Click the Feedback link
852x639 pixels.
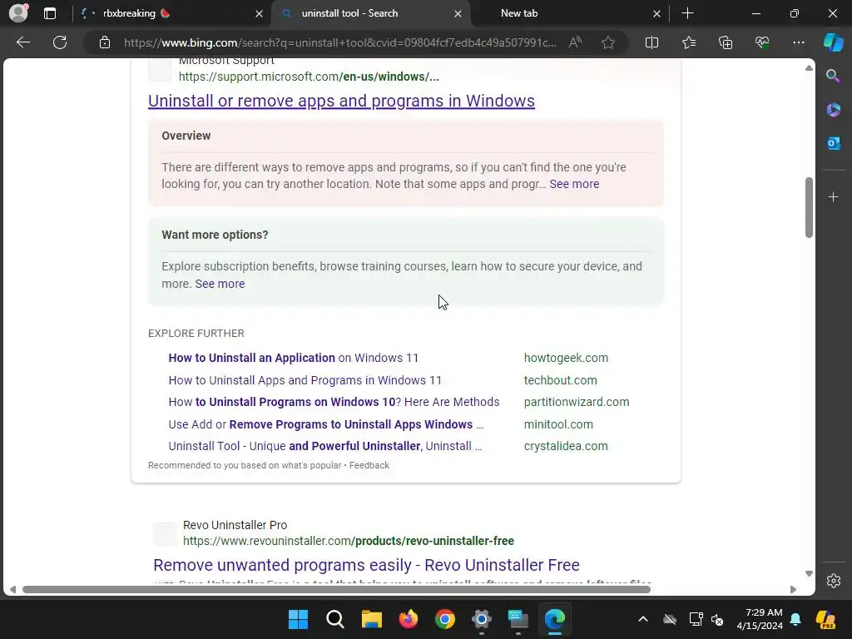click(369, 466)
